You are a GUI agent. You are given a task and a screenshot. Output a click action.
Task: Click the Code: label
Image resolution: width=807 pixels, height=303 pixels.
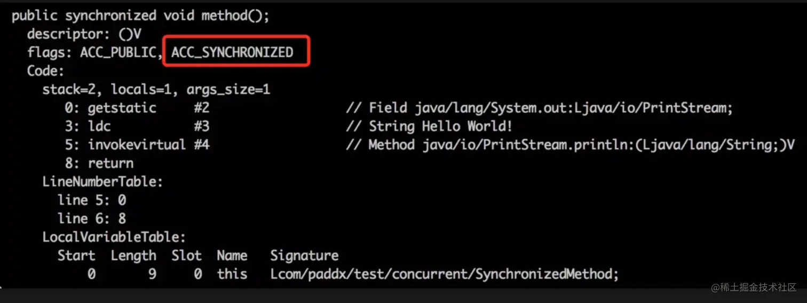click(x=45, y=71)
